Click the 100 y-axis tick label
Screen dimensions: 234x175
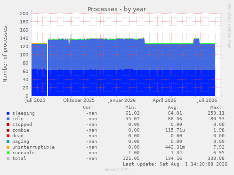[x=24, y=55]
